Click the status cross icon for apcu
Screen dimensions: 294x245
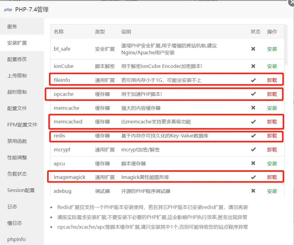(253, 163)
